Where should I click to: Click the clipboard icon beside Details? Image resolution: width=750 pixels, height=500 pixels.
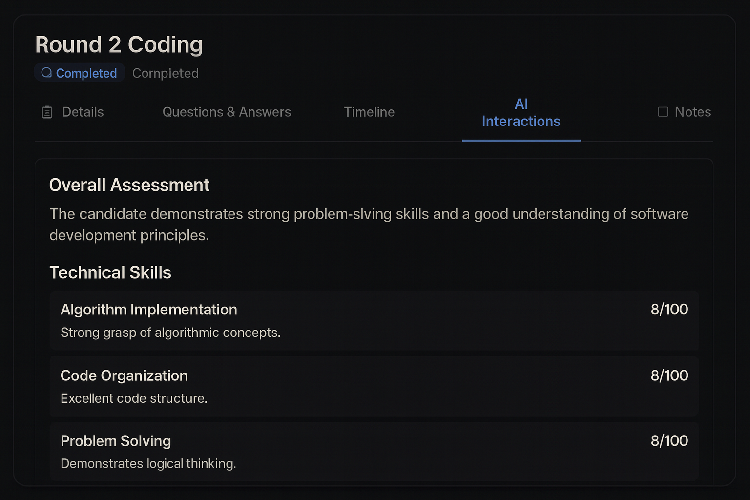tap(47, 112)
